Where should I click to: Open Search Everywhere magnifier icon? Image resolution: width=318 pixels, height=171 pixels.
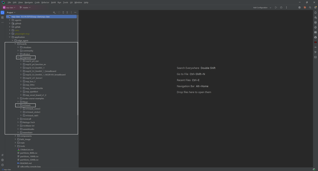pos(310,7)
